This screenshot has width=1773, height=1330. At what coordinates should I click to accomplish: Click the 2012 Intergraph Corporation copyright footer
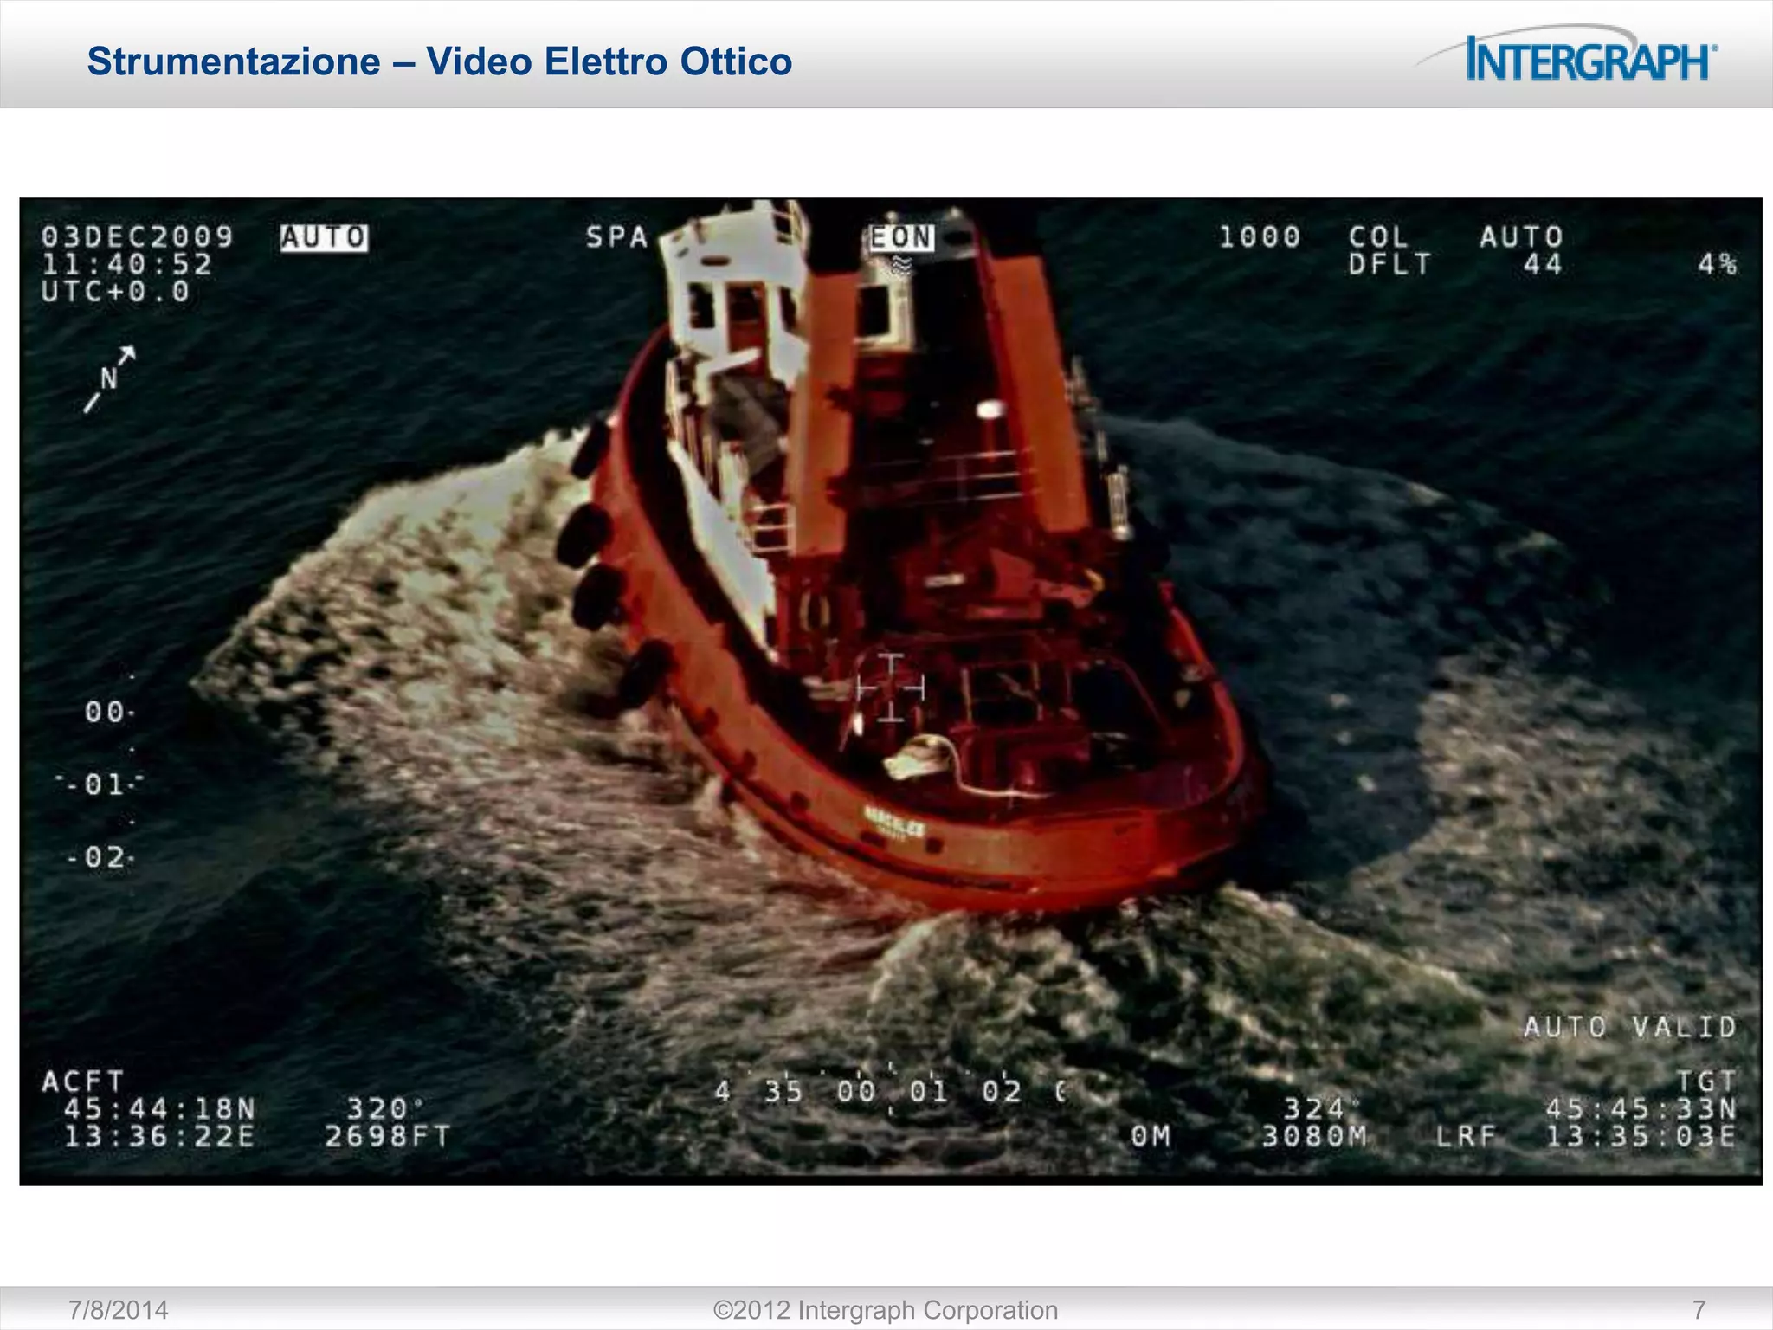(885, 1310)
